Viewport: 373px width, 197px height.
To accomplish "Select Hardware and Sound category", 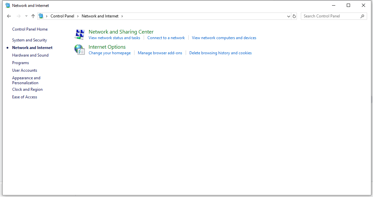I will 30,55.
